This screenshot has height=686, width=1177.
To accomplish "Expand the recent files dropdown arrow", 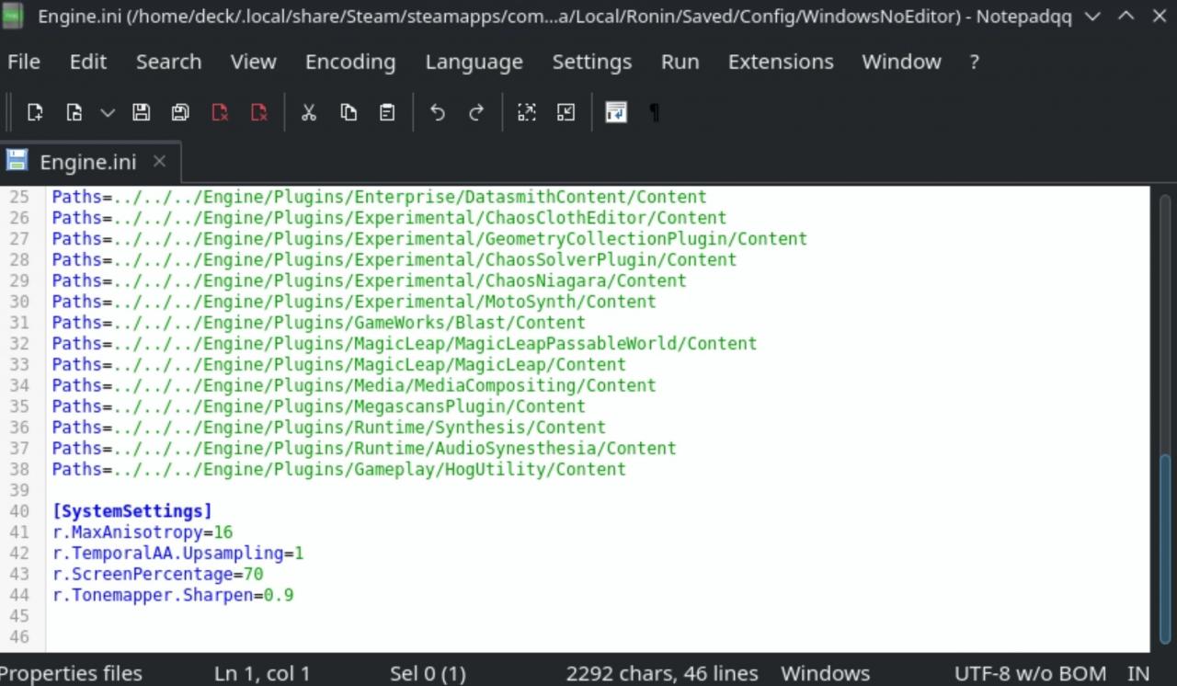I will coord(108,112).
